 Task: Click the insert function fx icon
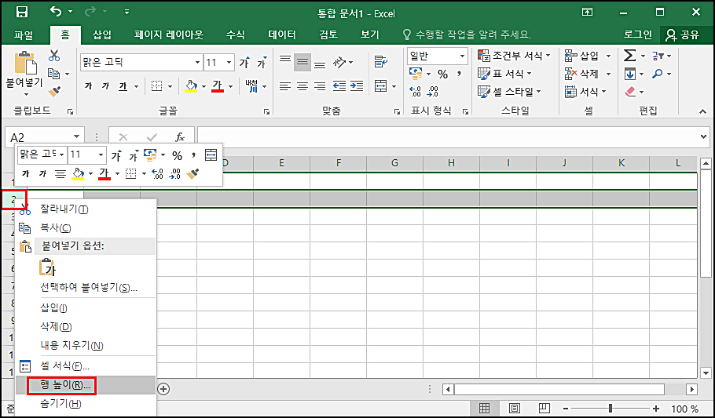click(x=180, y=137)
